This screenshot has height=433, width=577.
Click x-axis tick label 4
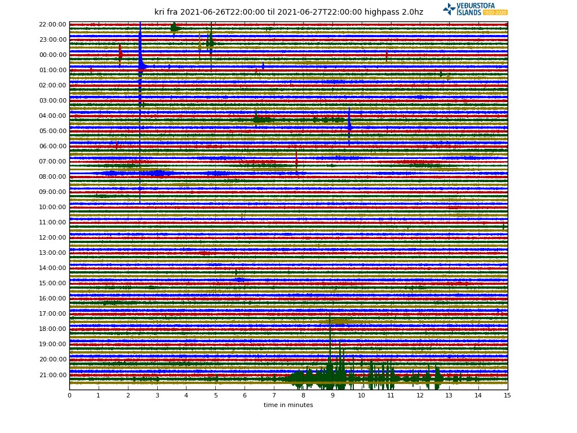point(186,395)
